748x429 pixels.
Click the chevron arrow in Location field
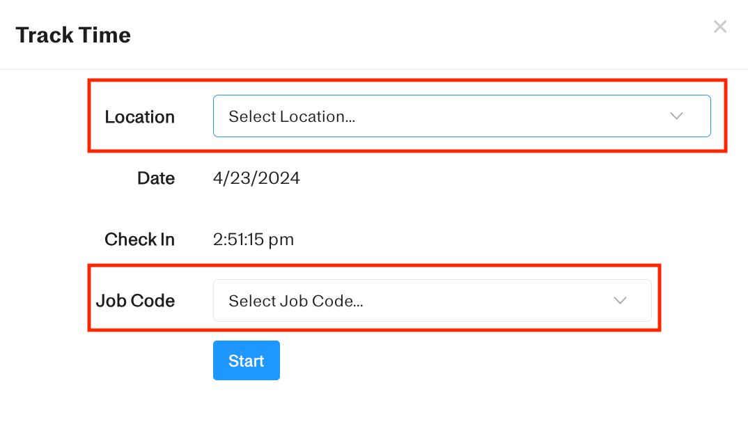(676, 116)
